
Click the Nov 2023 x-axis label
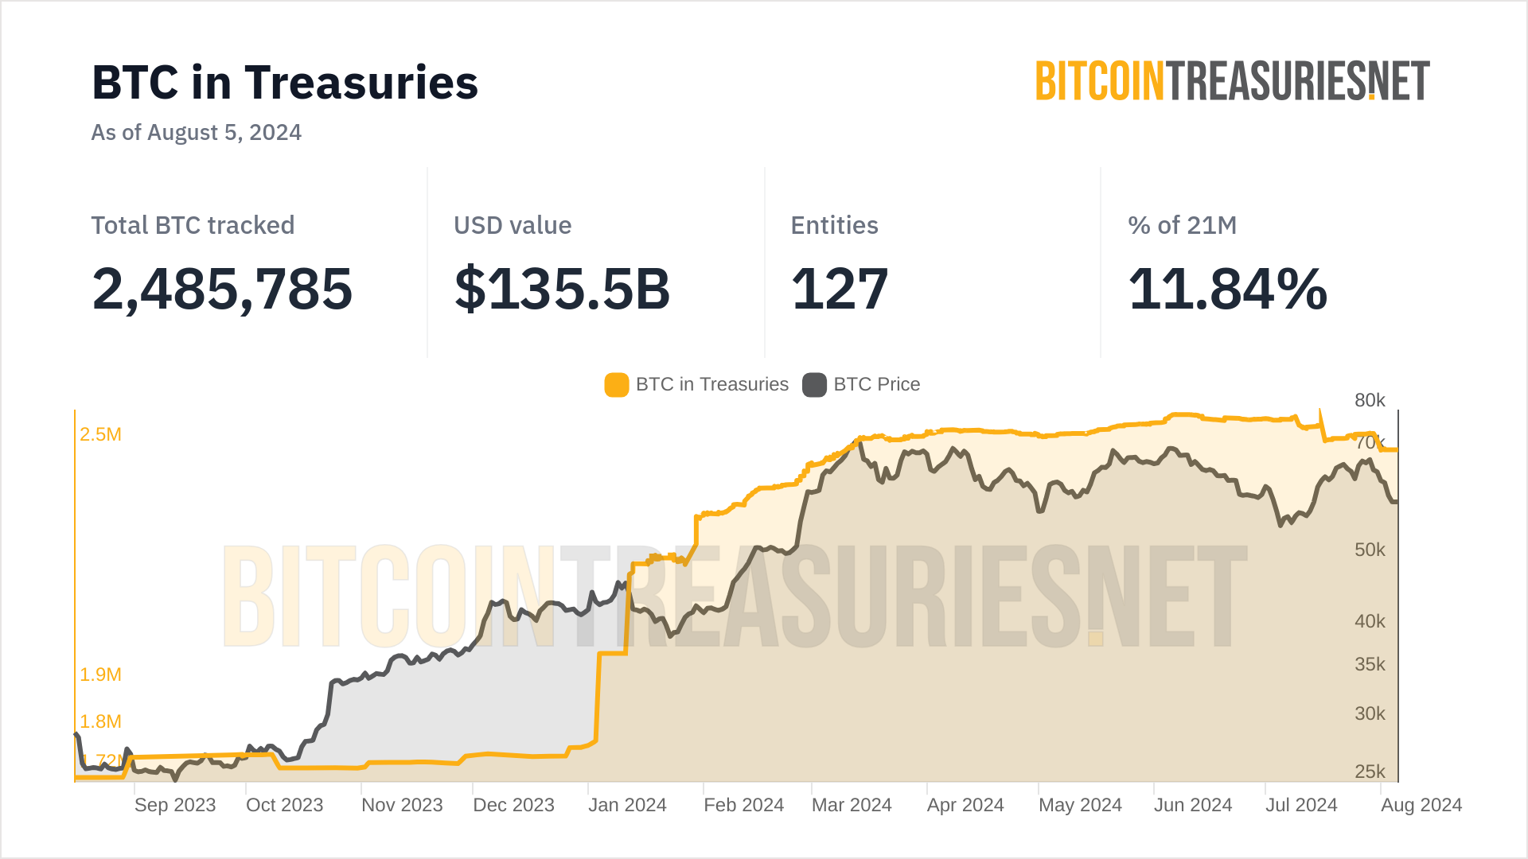pyautogui.click(x=402, y=805)
